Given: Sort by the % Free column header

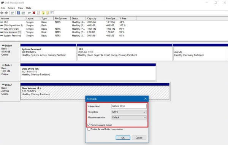Looking at the screenshot, I should (x=127, y=19).
